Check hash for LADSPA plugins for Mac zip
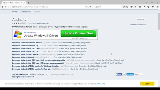 click(x=84, y=69)
